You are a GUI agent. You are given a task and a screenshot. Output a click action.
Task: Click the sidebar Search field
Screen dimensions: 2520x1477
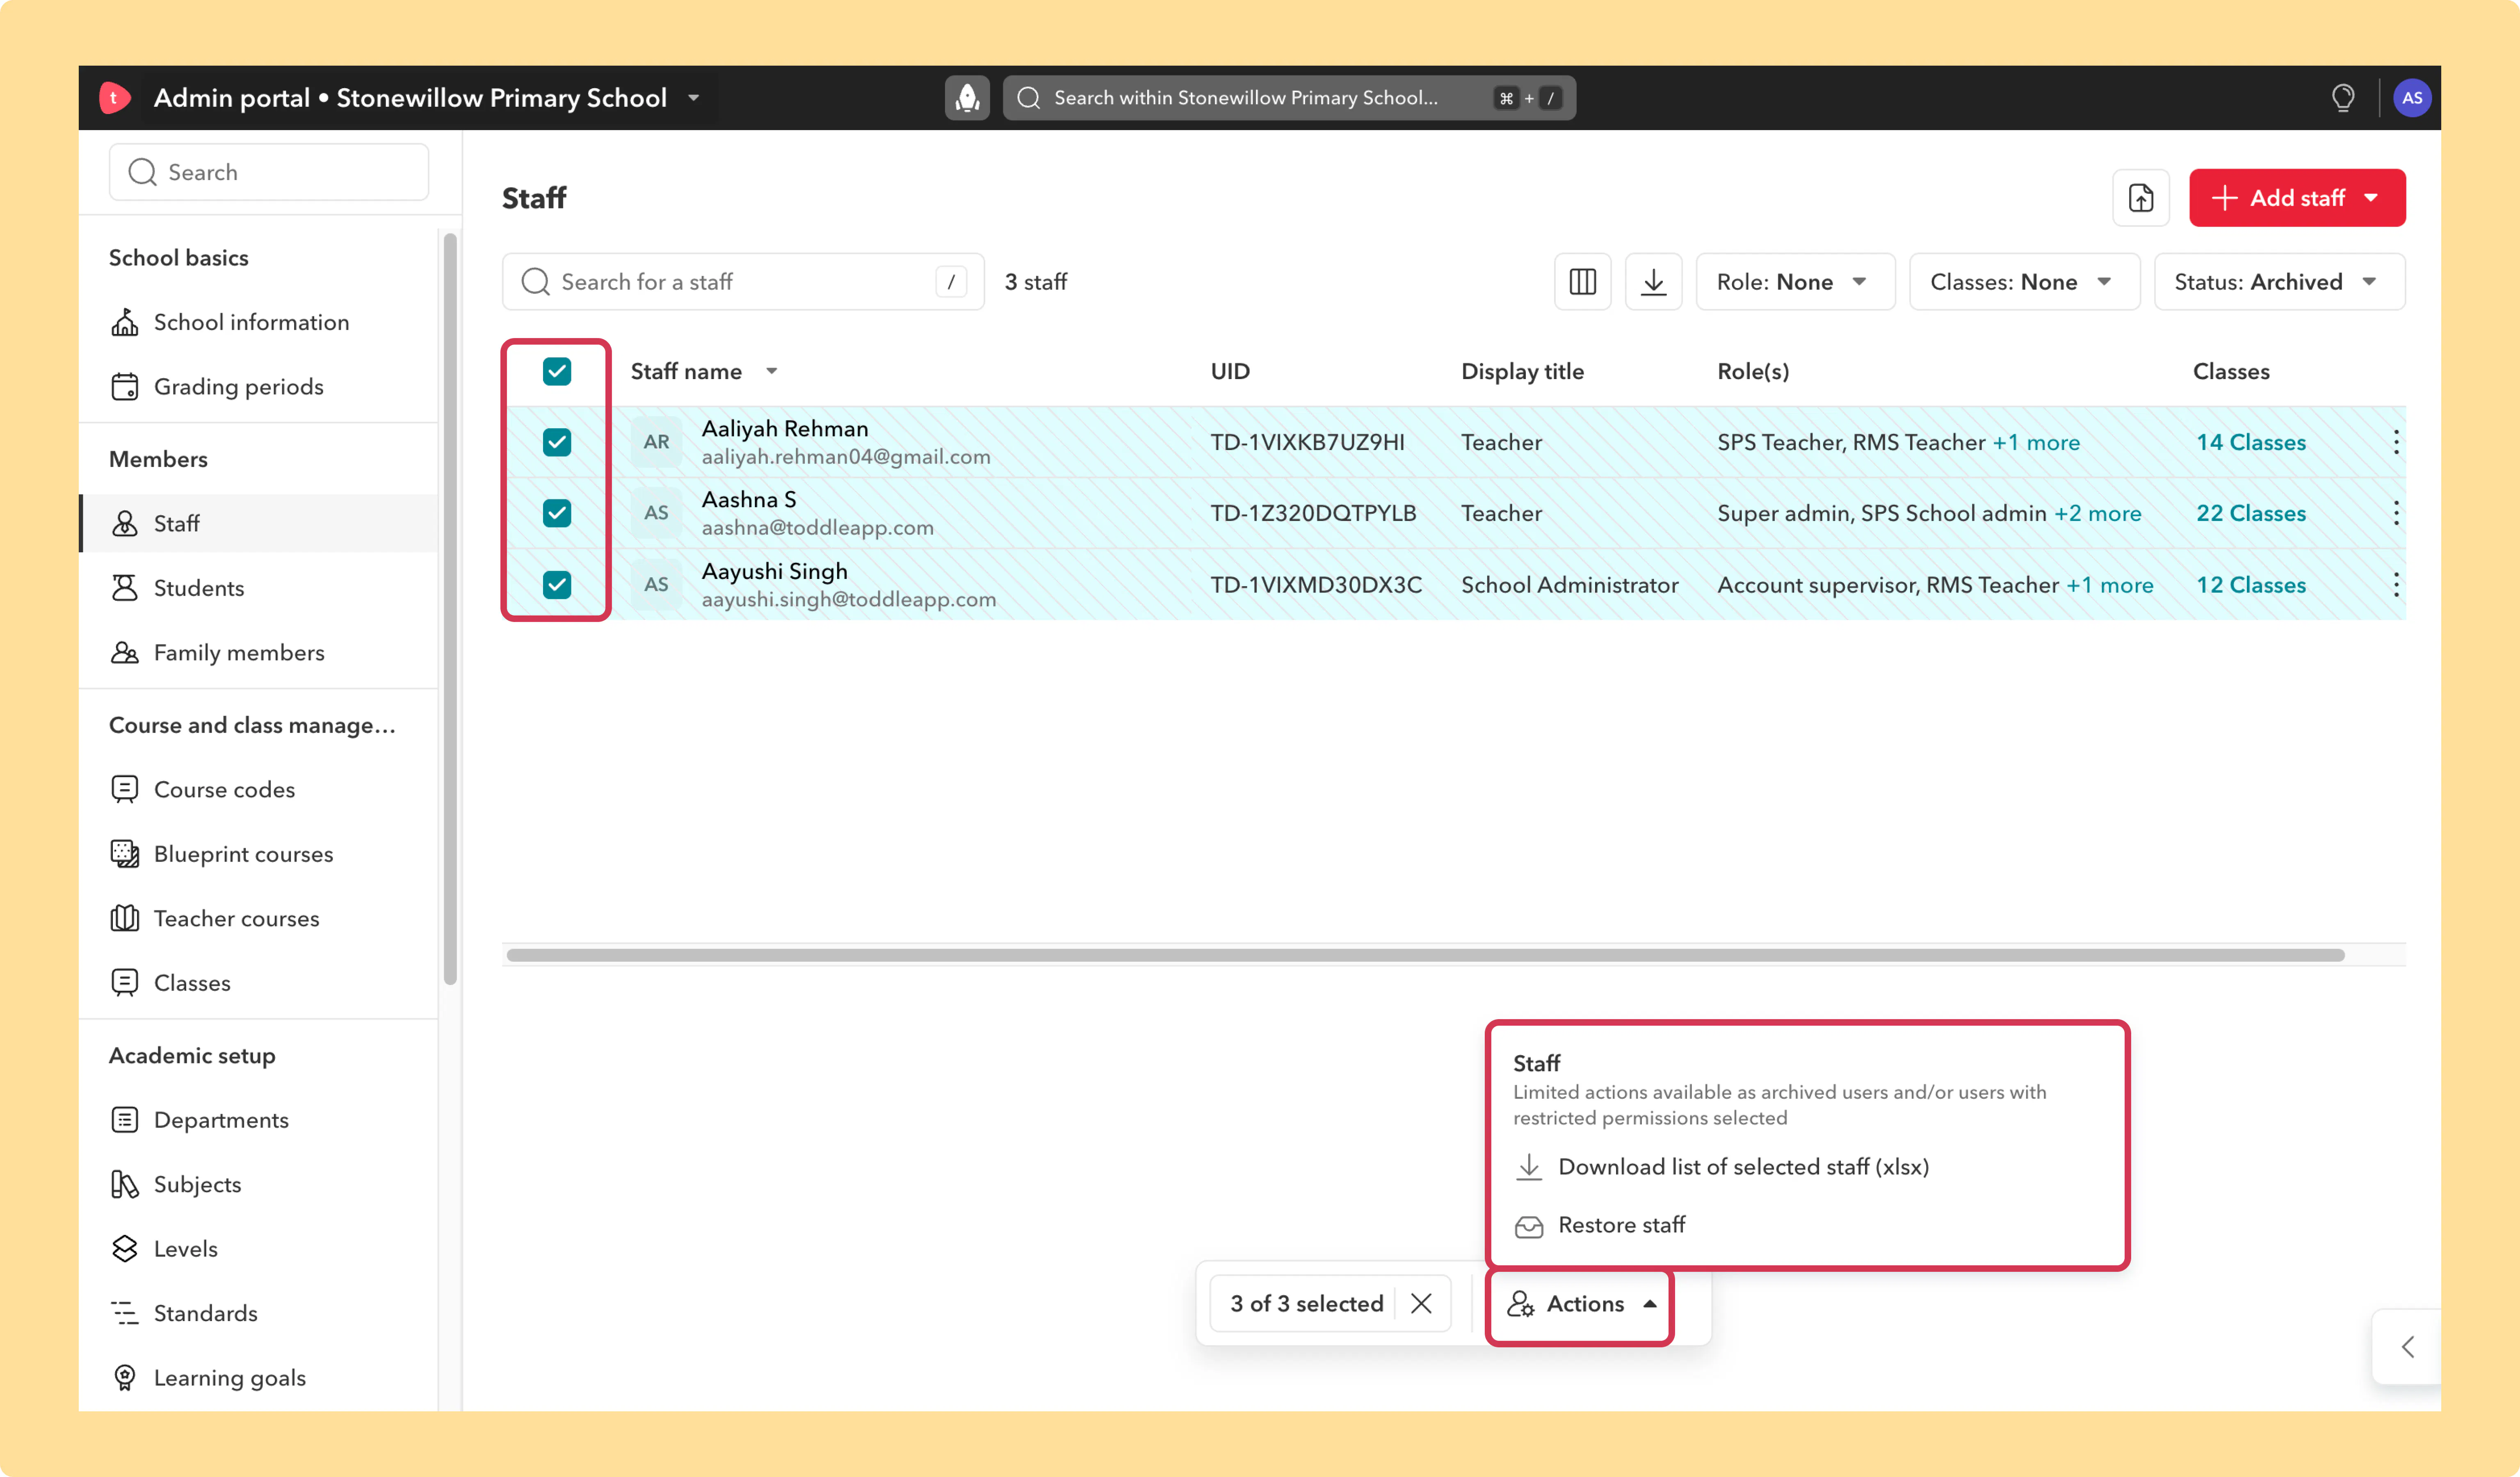click(x=269, y=172)
